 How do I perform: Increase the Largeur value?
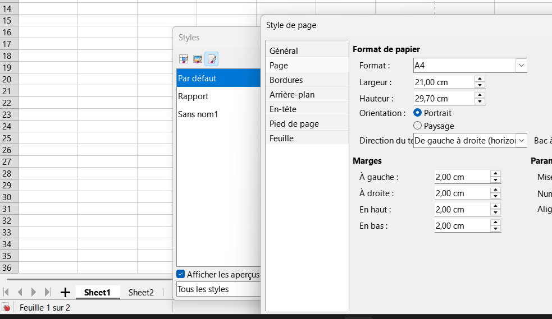(x=480, y=79)
